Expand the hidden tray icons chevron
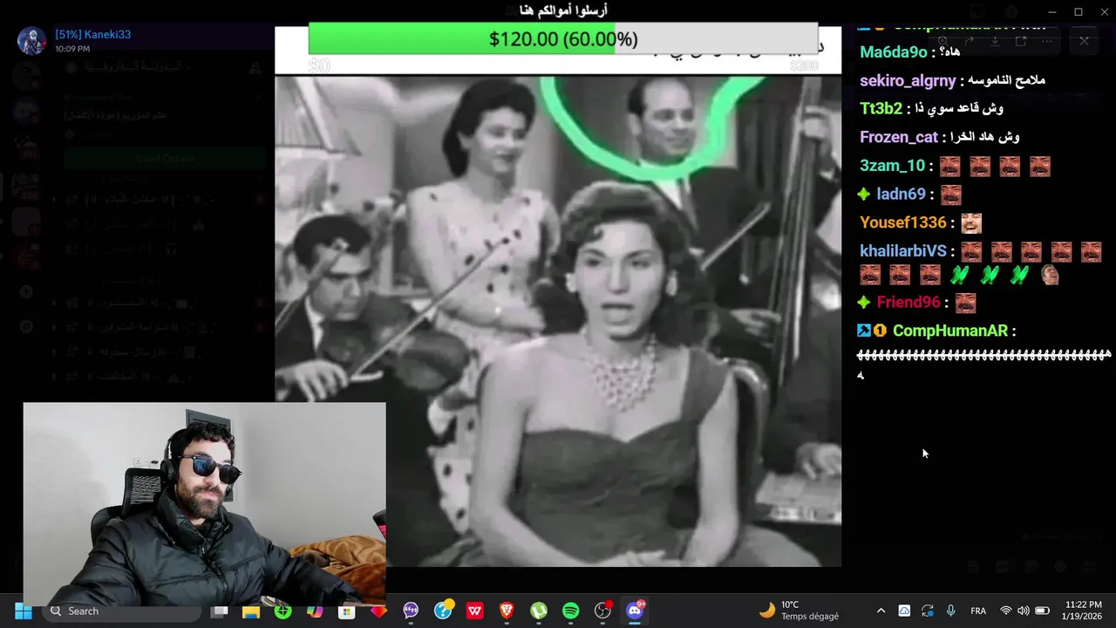1116x628 pixels. tap(881, 611)
